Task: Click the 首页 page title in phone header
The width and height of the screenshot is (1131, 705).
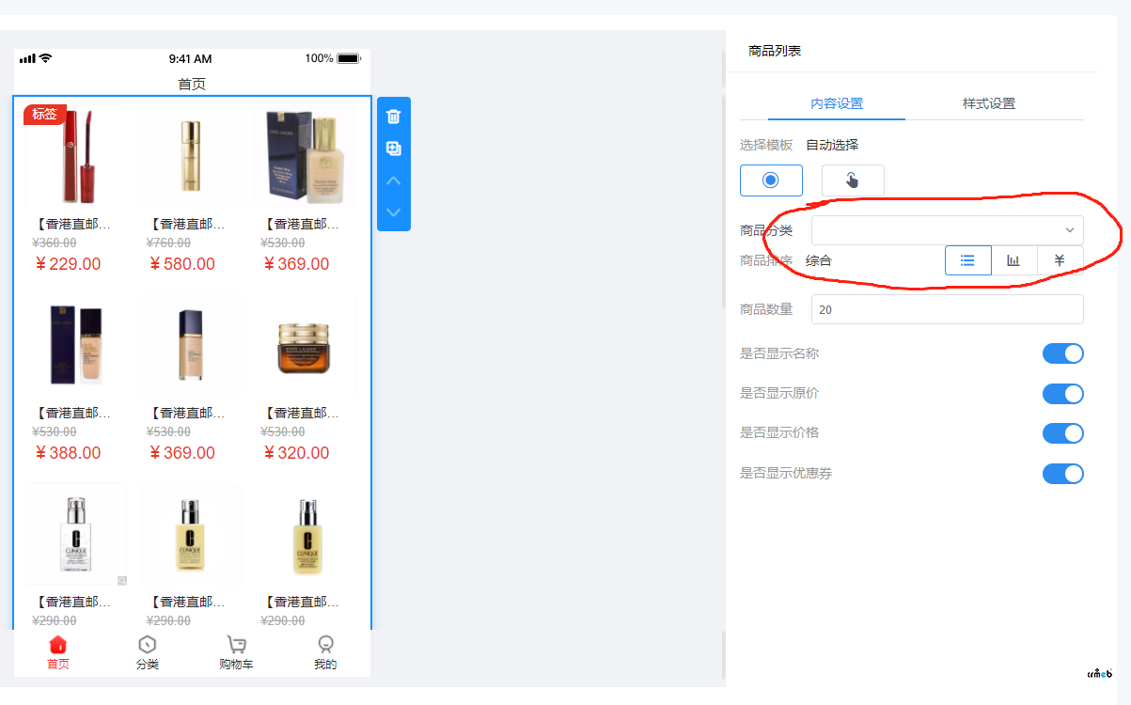Action: (x=192, y=84)
